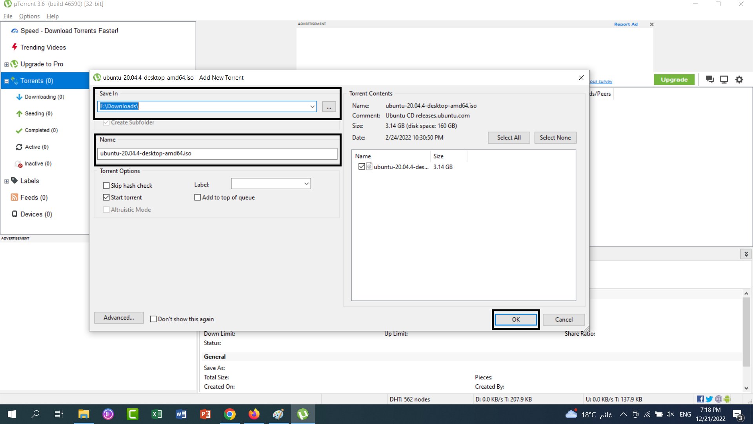Enable Skip hash check option
753x424 pixels.
[106, 185]
